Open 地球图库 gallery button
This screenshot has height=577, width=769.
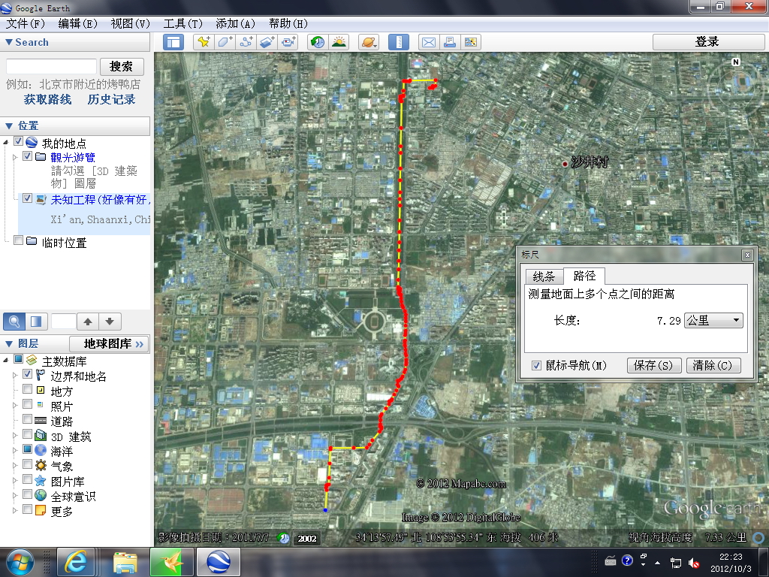(x=109, y=343)
